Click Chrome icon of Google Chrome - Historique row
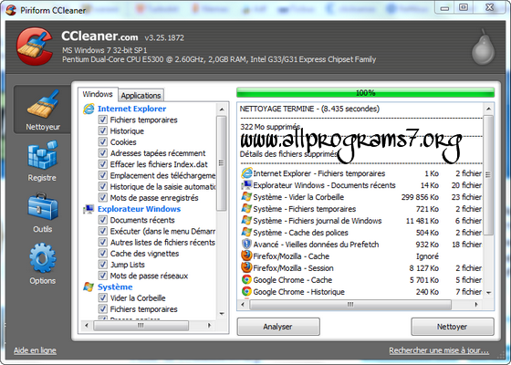511x365 pixels. coord(246,291)
